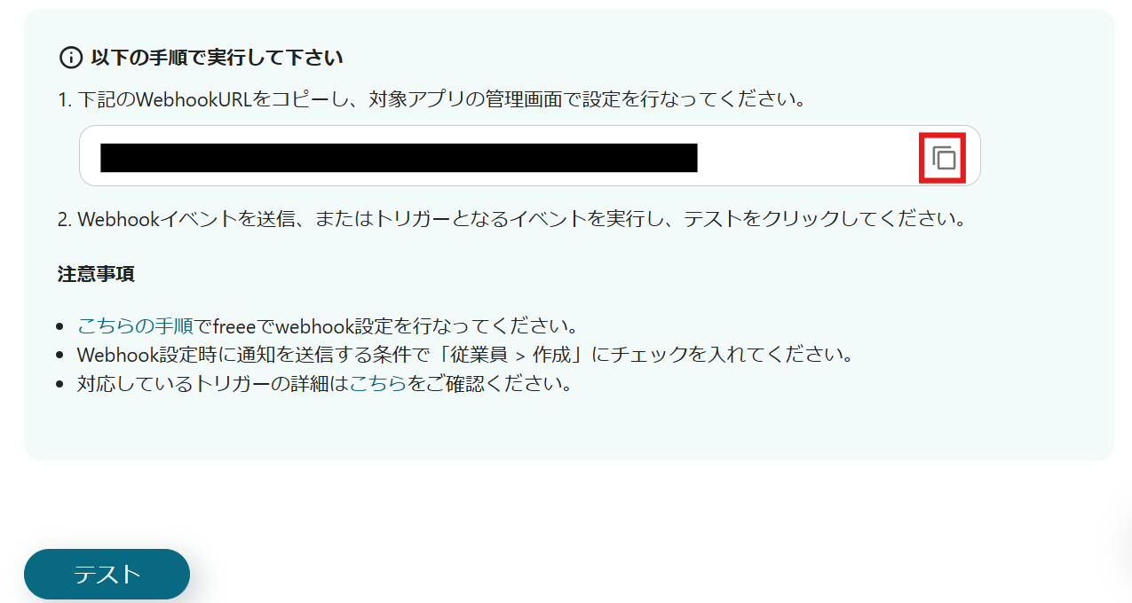Click the bullet marker of the last note

[x=59, y=385]
